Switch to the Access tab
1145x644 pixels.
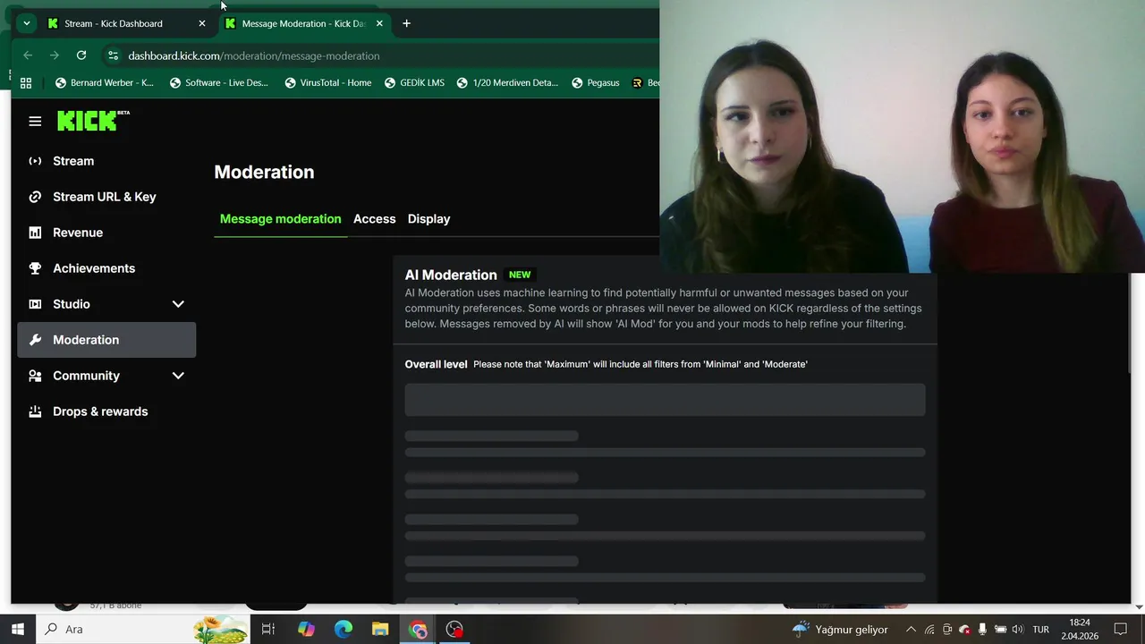pos(374,219)
